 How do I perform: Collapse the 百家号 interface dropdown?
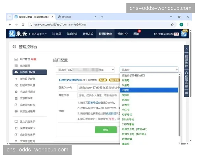(149, 70)
